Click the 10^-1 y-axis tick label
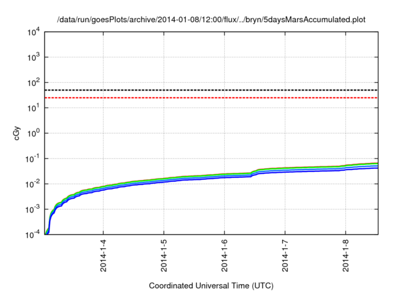This screenshot has height=292, width=417. point(33,158)
